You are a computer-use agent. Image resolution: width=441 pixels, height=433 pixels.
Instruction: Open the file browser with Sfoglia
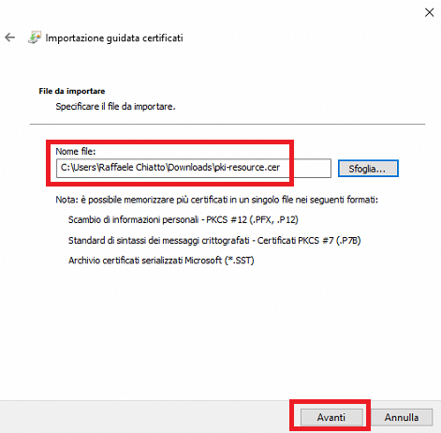click(368, 169)
